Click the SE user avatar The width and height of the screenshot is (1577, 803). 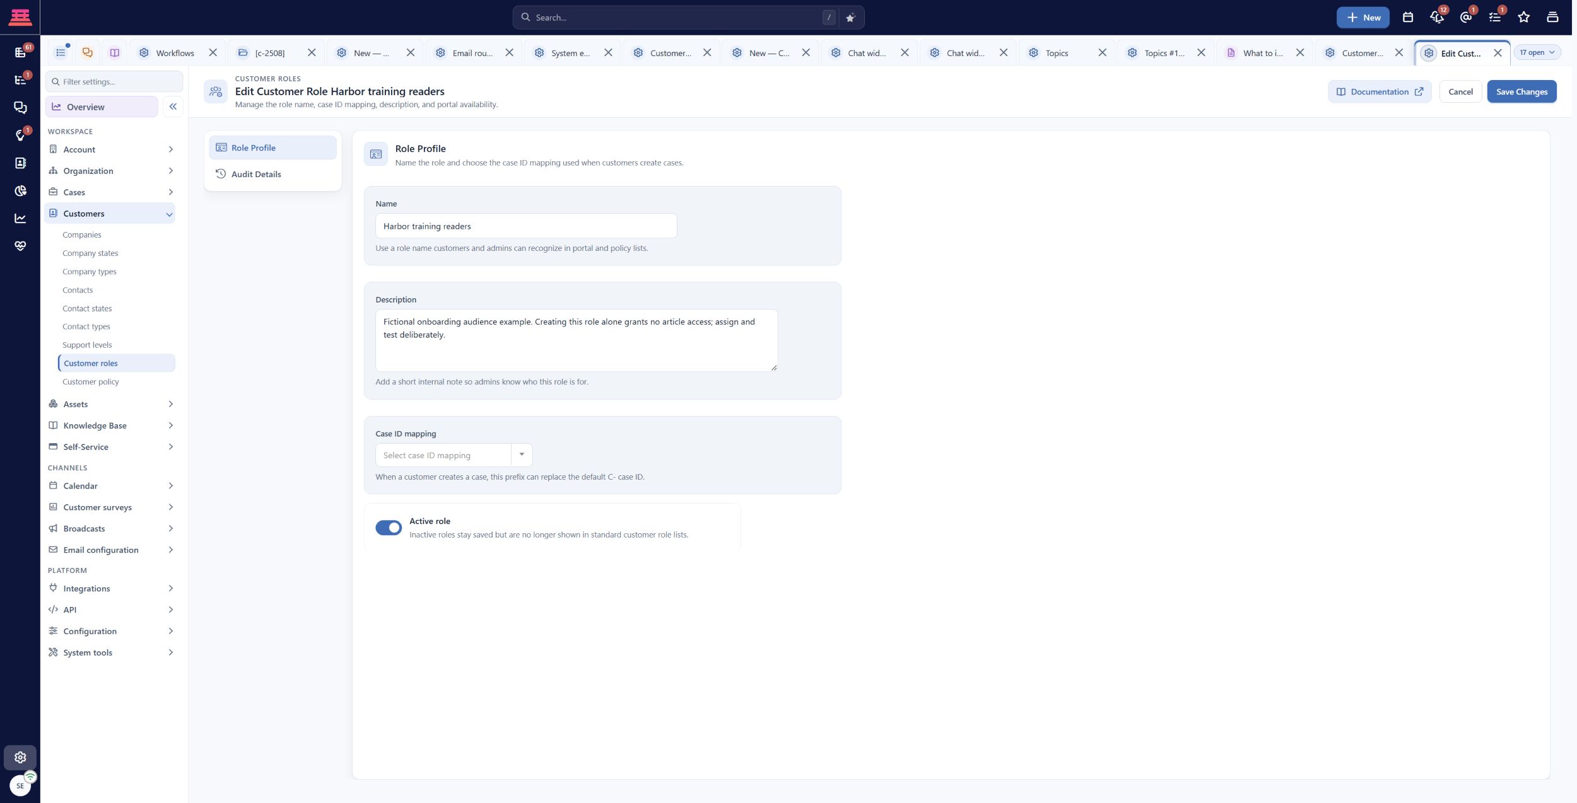click(x=20, y=786)
